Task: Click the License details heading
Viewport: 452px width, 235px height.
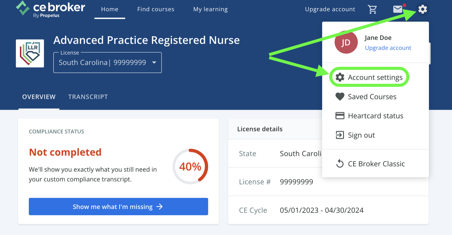Action: (260, 129)
